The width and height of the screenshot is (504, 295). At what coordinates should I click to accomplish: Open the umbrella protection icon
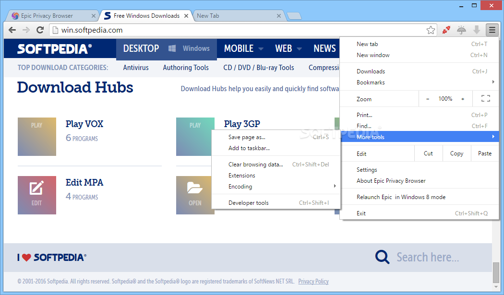pyautogui.click(x=462, y=30)
